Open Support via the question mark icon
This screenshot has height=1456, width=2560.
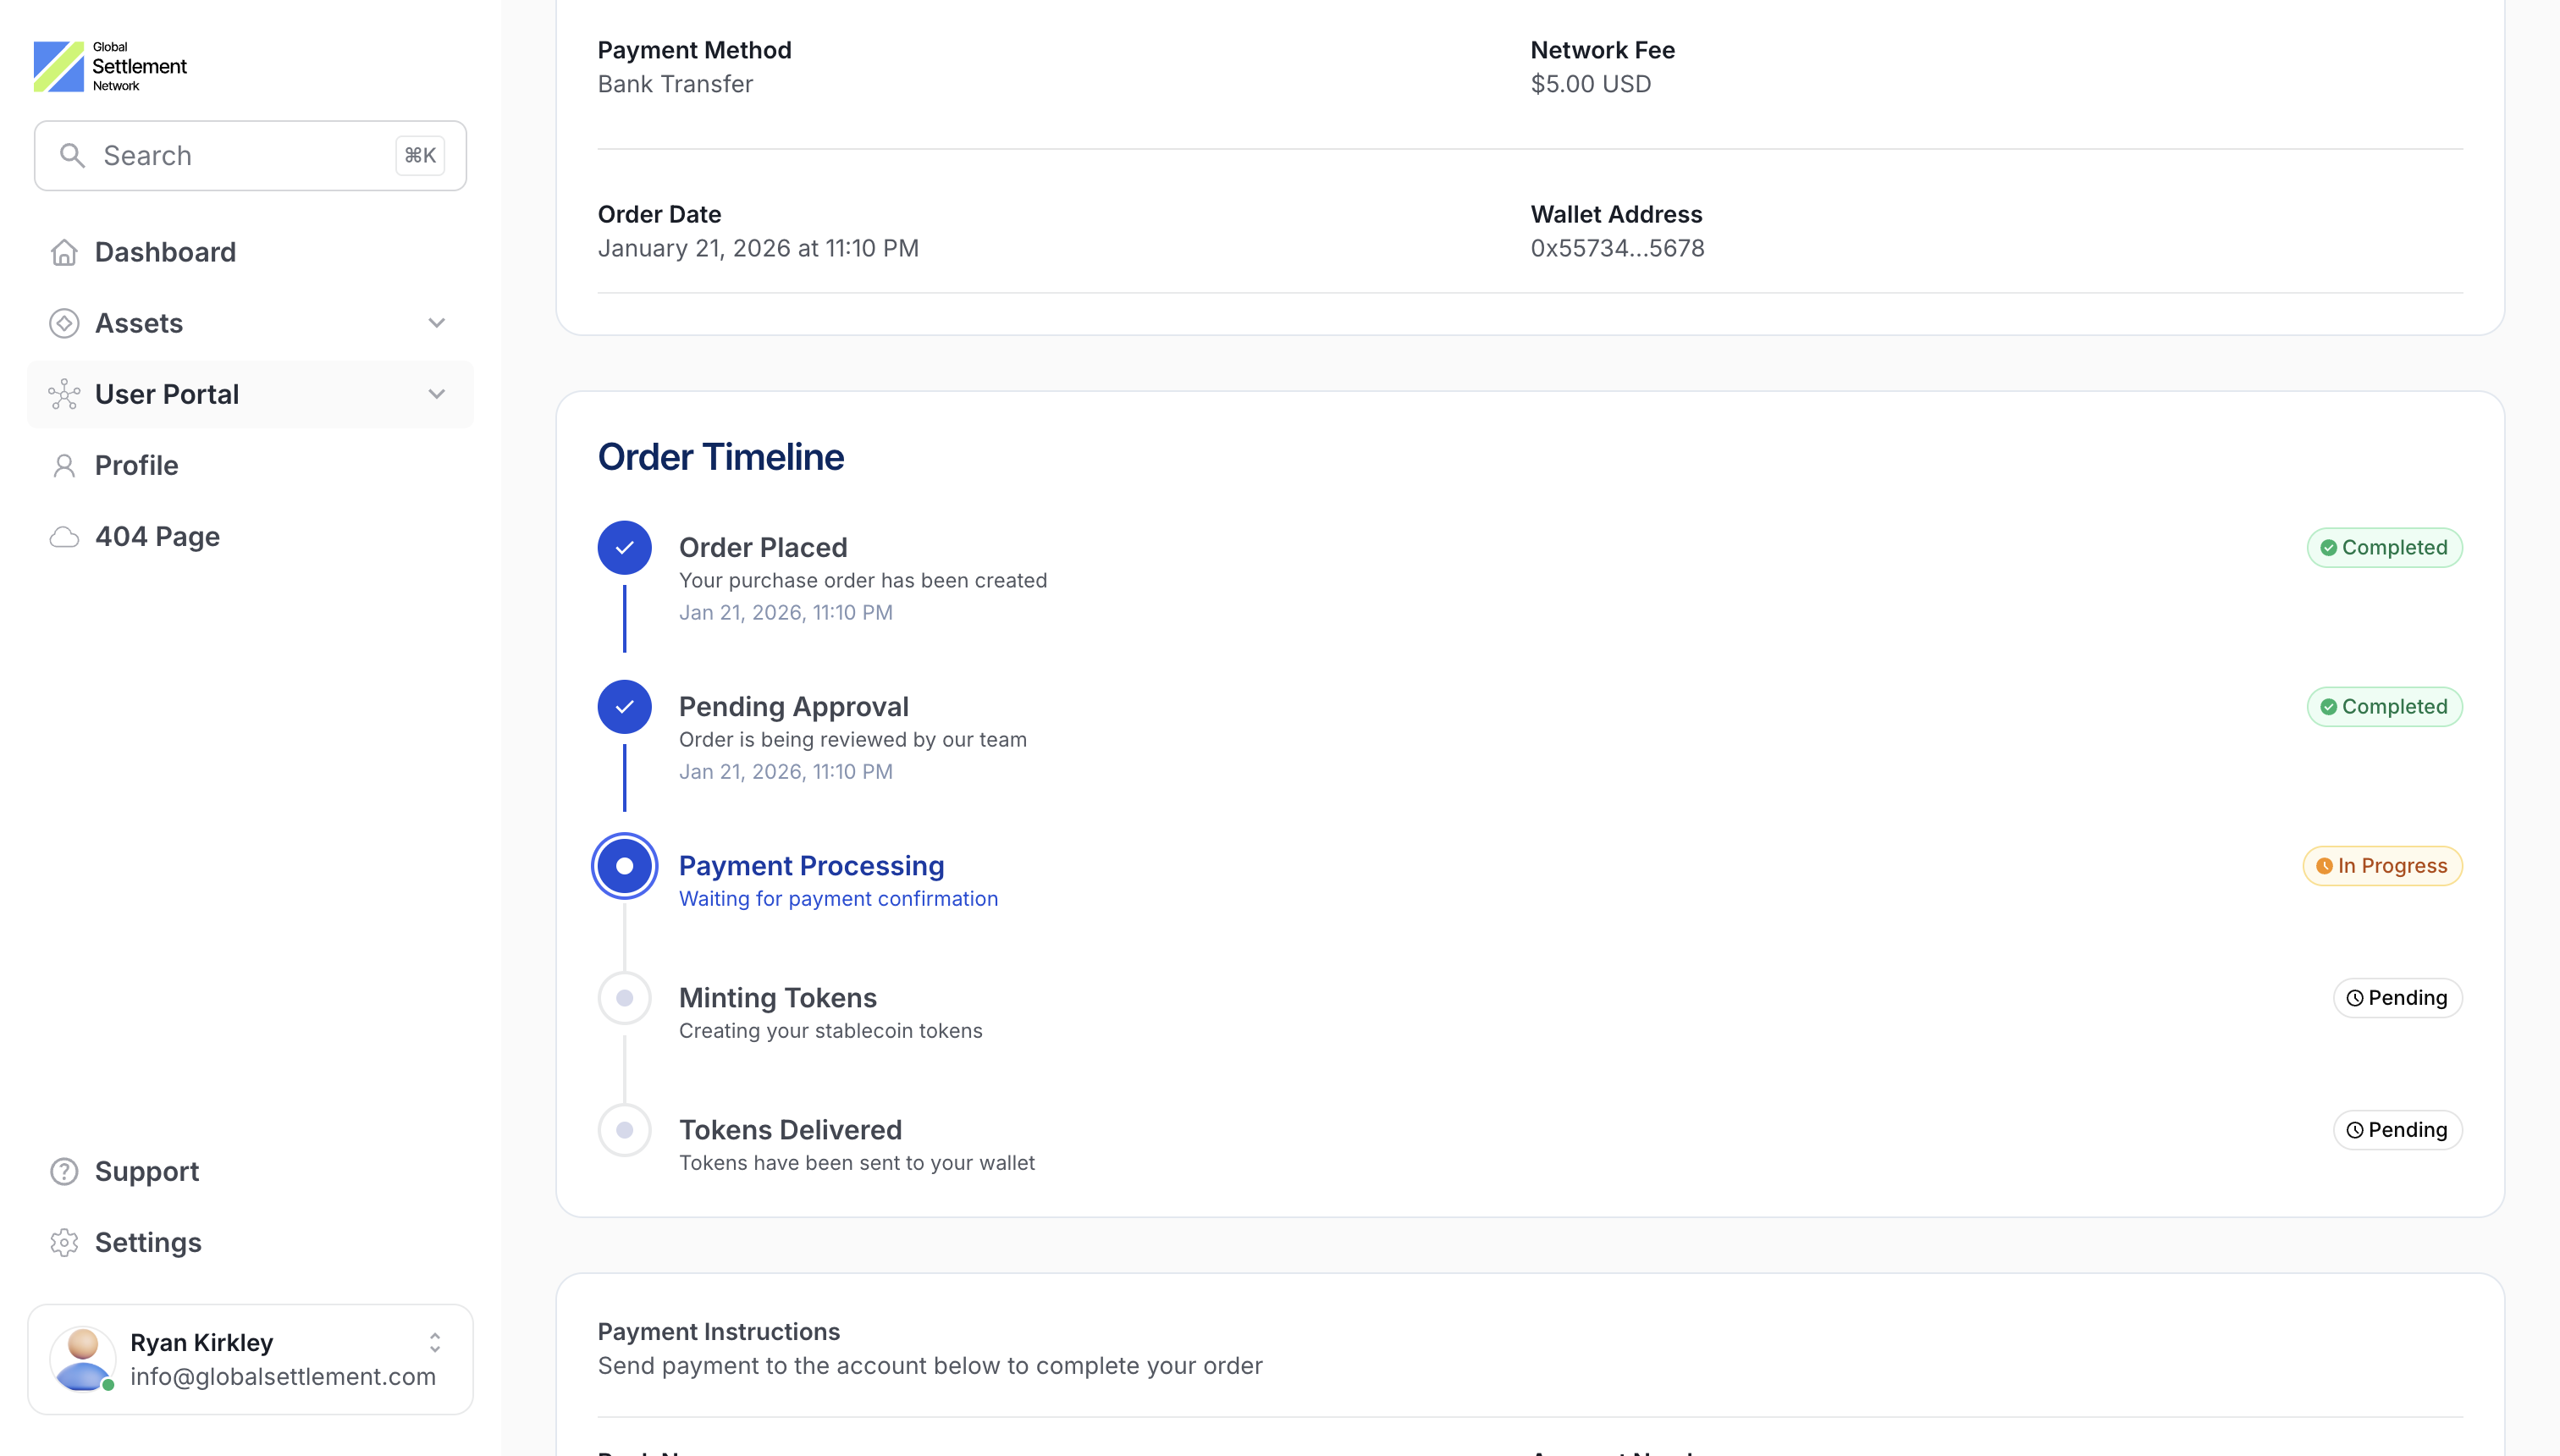click(x=64, y=1171)
